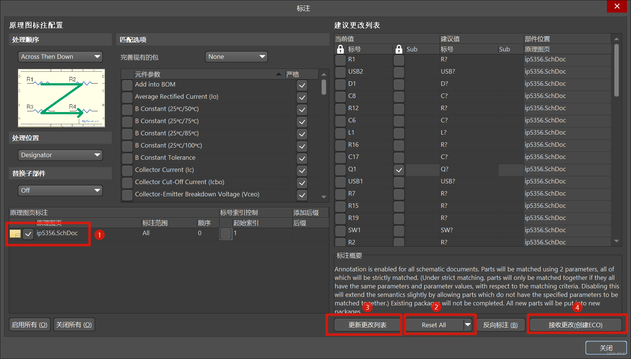Select Collector Cut-Off Current (Icbo) row
Image resolution: width=631 pixels, height=359 pixels.
coord(220,182)
